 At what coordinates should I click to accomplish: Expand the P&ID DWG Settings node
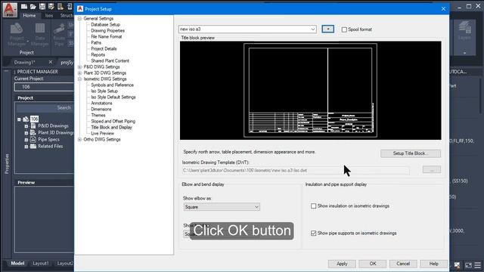(79, 67)
